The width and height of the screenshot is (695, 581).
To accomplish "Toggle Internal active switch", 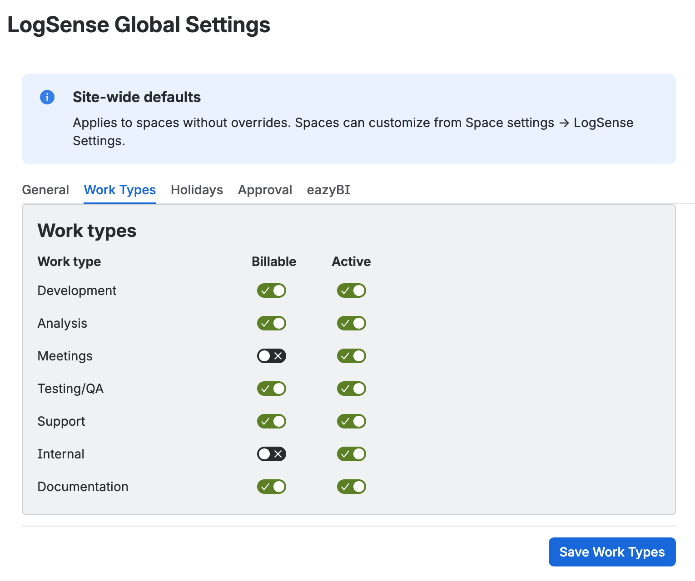I will [x=352, y=454].
